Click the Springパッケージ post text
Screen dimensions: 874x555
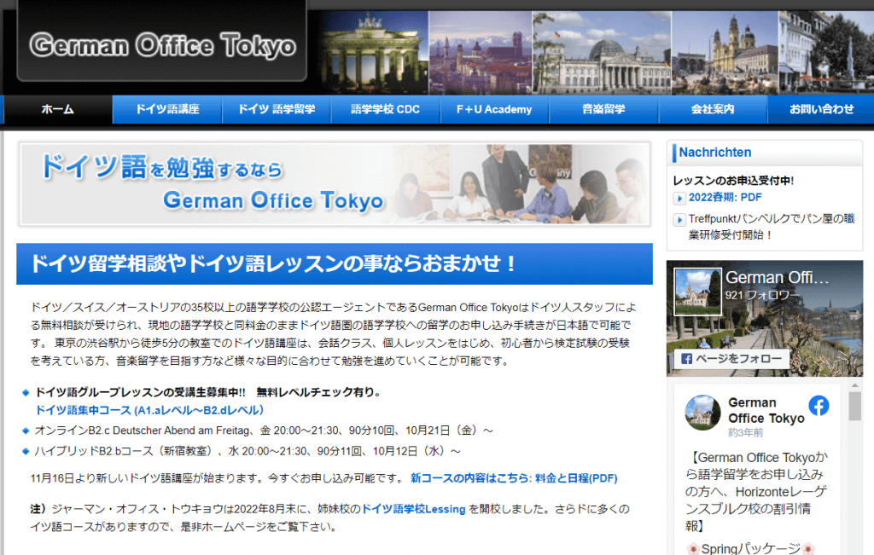750,548
